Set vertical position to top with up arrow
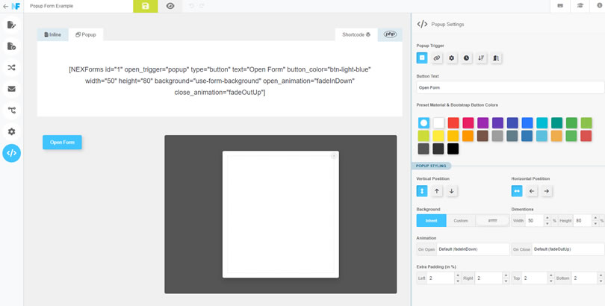605x306 pixels. pyautogui.click(x=437, y=191)
